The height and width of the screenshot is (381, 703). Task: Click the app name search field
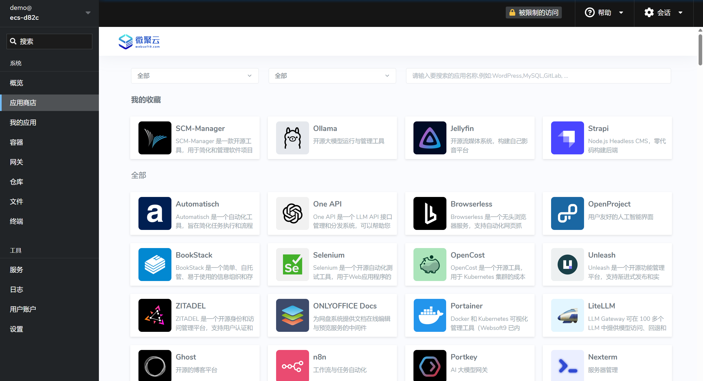[538, 76]
